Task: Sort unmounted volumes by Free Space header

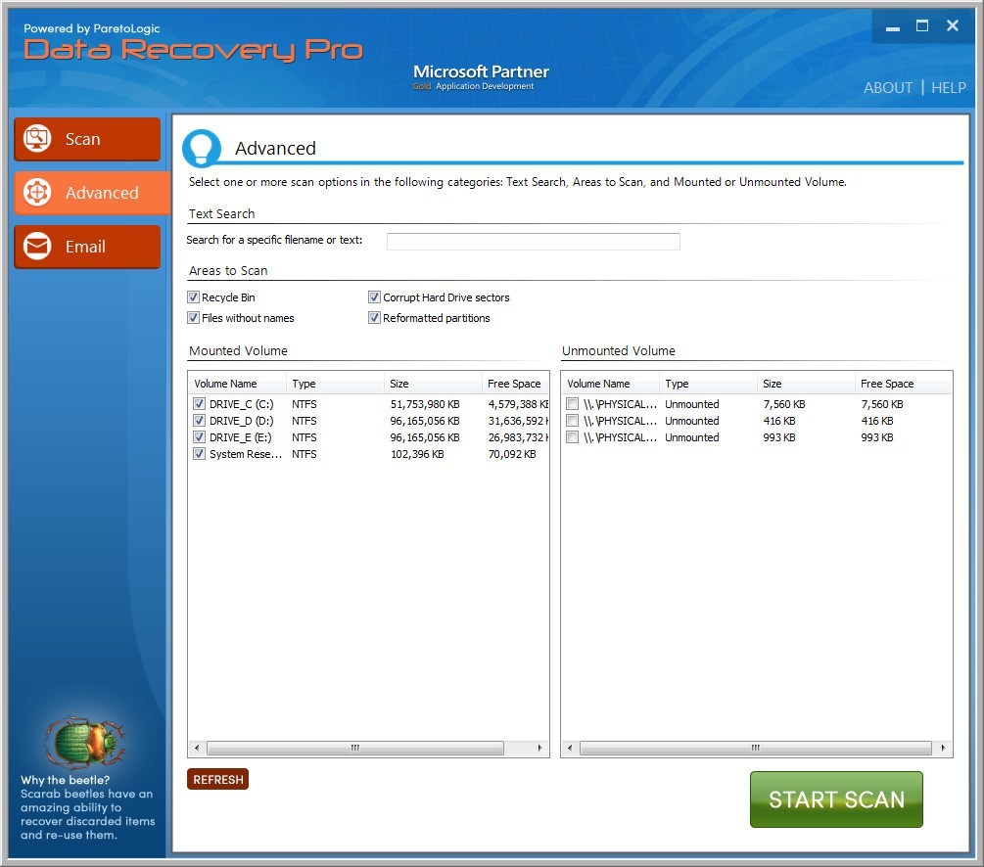Action: (x=904, y=384)
